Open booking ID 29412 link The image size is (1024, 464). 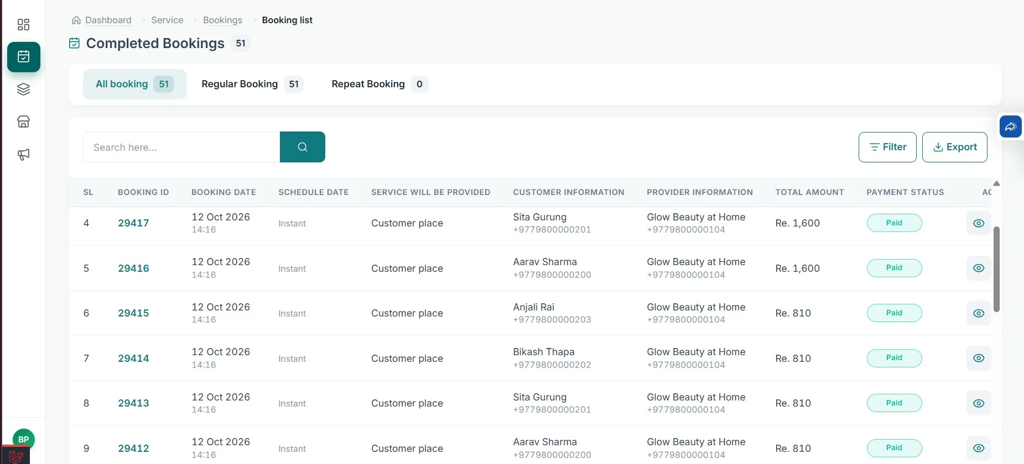133,449
